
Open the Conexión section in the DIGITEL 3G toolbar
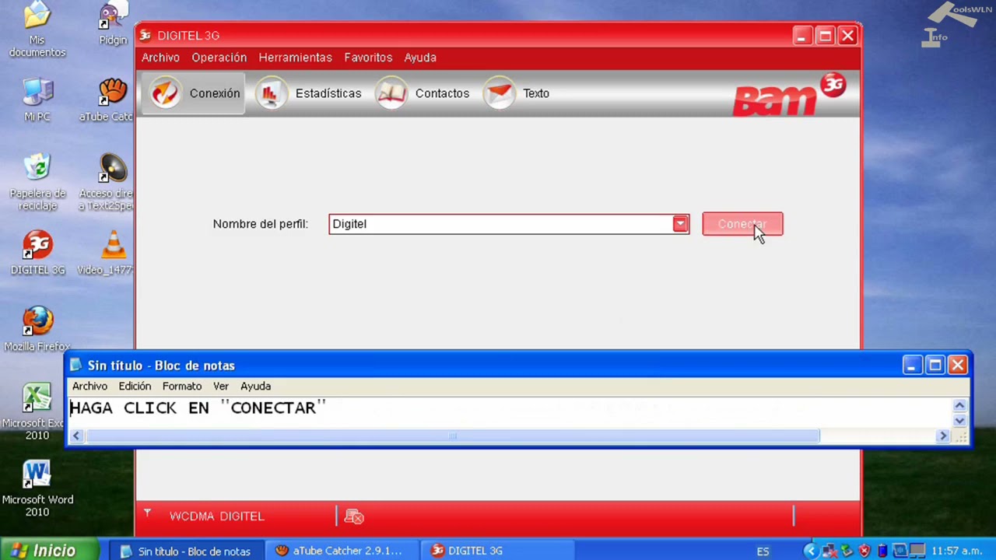195,93
